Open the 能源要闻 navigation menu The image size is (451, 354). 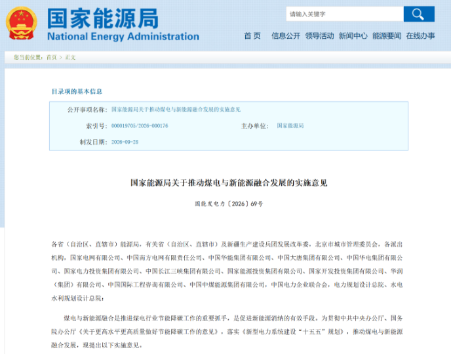(x=387, y=35)
